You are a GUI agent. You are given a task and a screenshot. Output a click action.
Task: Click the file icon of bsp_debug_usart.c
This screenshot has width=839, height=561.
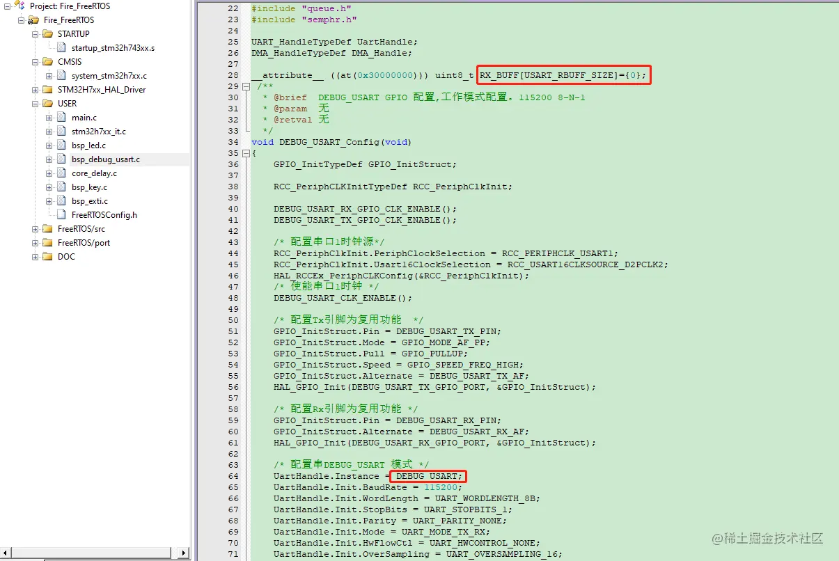[x=63, y=159]
